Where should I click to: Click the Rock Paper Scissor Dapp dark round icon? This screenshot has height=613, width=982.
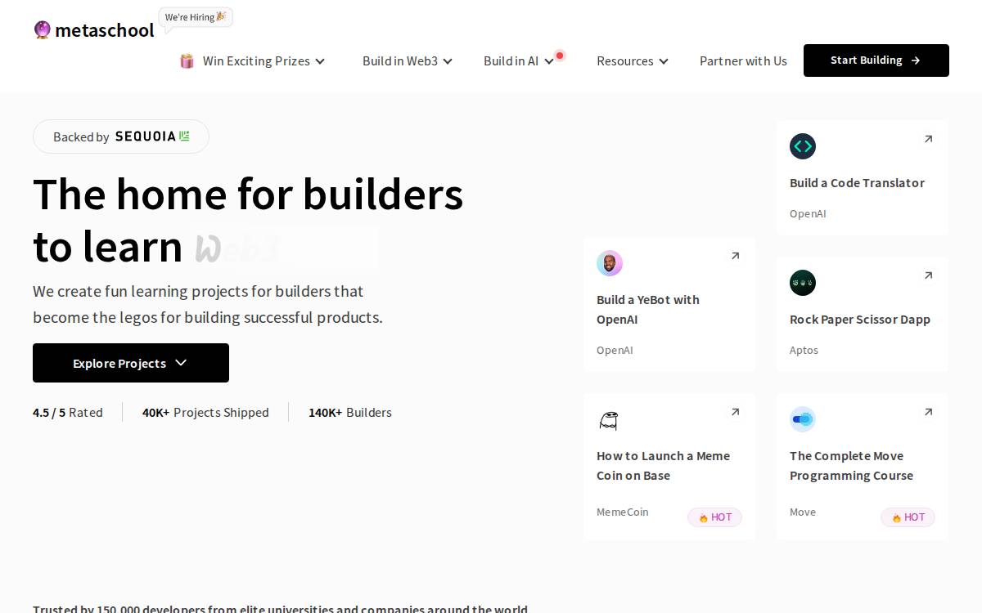pyautogui.click(x=803, y=283)
